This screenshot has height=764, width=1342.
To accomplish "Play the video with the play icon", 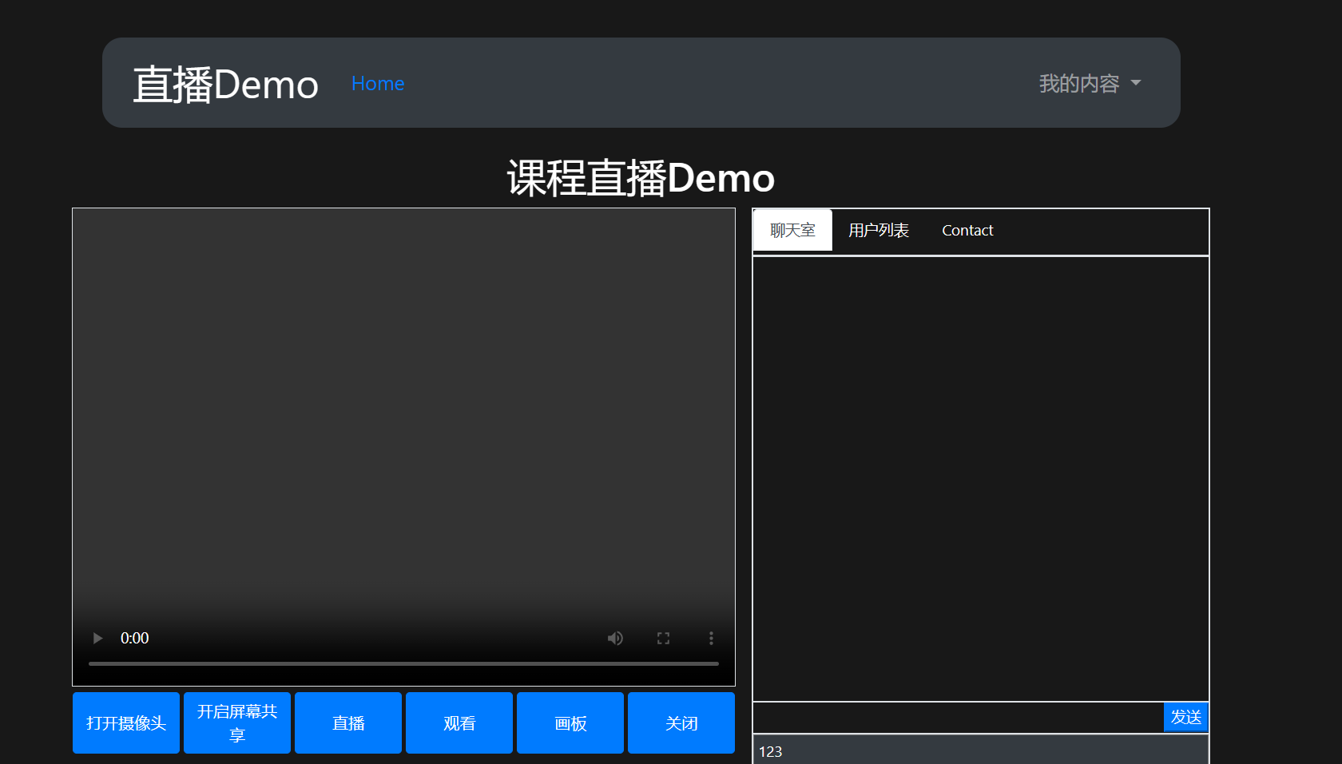I will [97, 638].
